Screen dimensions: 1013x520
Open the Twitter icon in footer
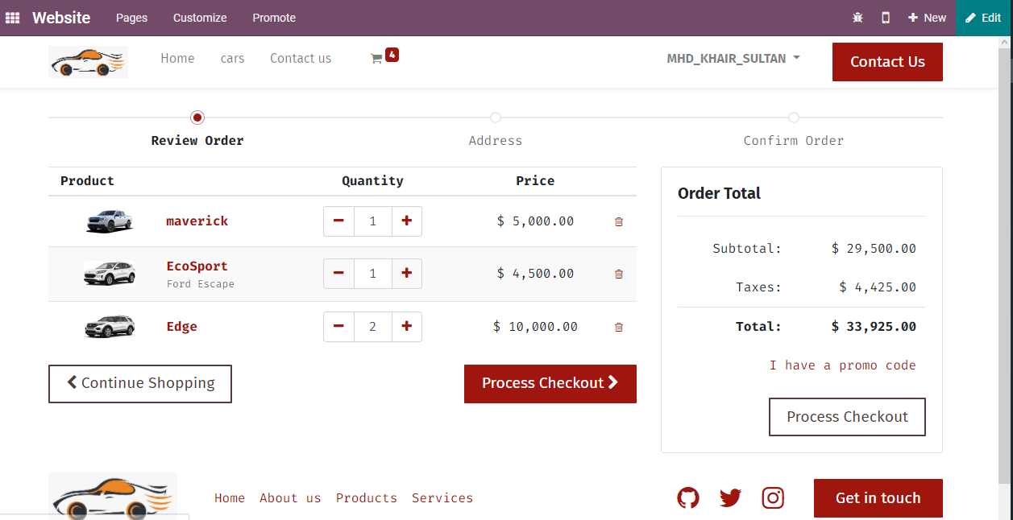pos(730,498)
